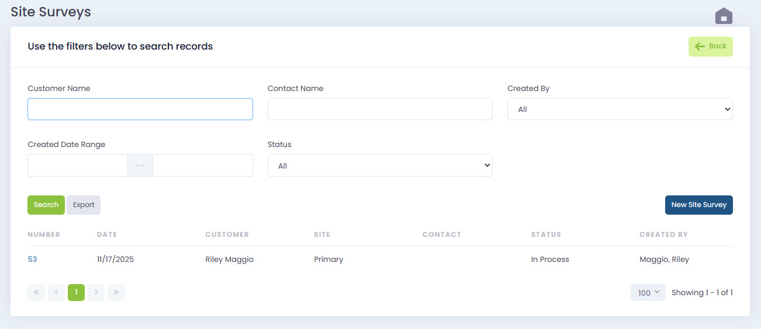Click into the Contact Name field

(380, 109)
